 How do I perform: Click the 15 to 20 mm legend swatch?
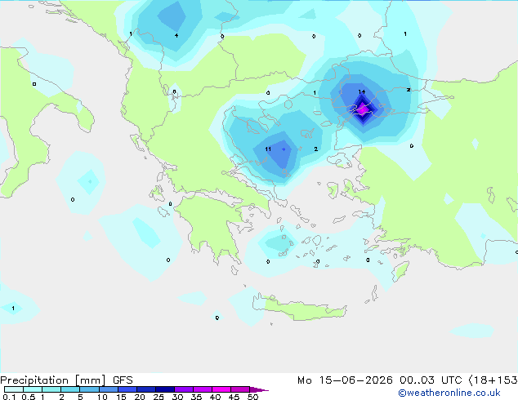(127, 389)
